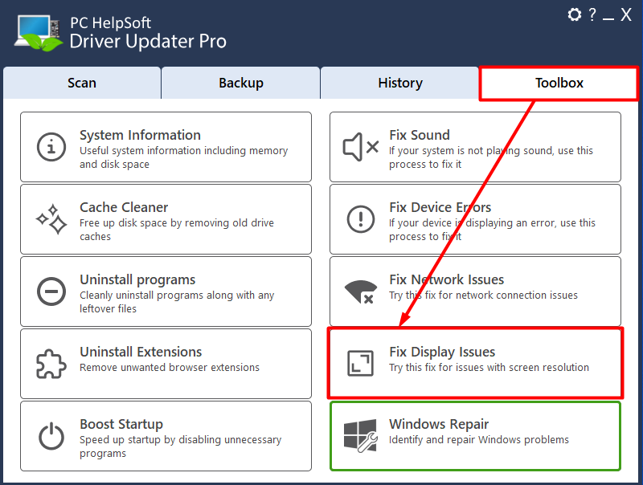Screen dimensions: 643x485
Task: Go to the History tab
Action: click(x=400, y=84)
